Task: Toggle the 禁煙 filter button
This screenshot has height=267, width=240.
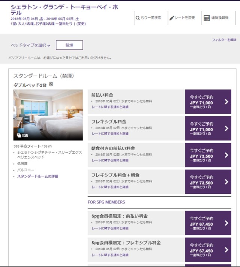Action: 69,45
